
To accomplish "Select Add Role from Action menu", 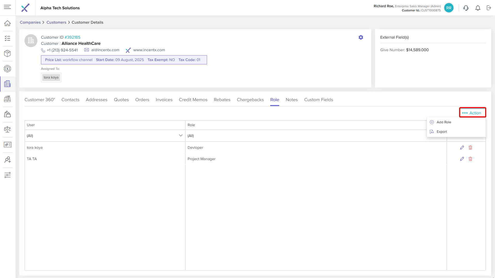I will click(443, 122).
